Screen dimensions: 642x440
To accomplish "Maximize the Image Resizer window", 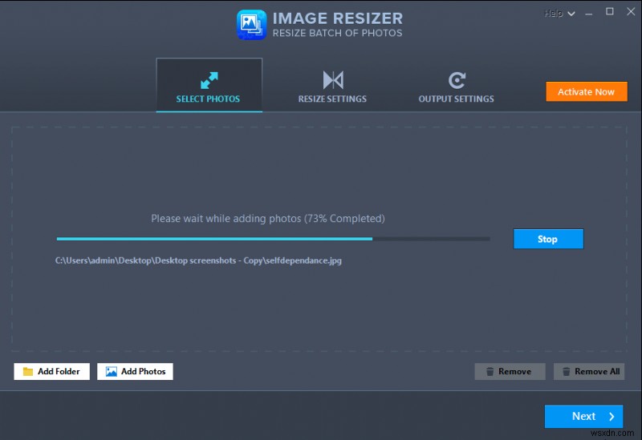I will coord(610,12).
